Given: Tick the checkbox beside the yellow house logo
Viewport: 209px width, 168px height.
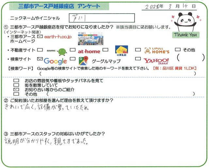Looking at the screenshot, I should tap(105, 50).
